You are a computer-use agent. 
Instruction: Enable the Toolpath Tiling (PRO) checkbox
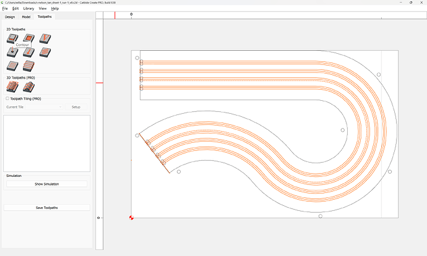[x=7, y=98]
